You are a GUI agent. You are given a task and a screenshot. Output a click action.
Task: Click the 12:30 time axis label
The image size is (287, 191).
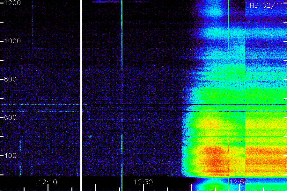point(143,182)
